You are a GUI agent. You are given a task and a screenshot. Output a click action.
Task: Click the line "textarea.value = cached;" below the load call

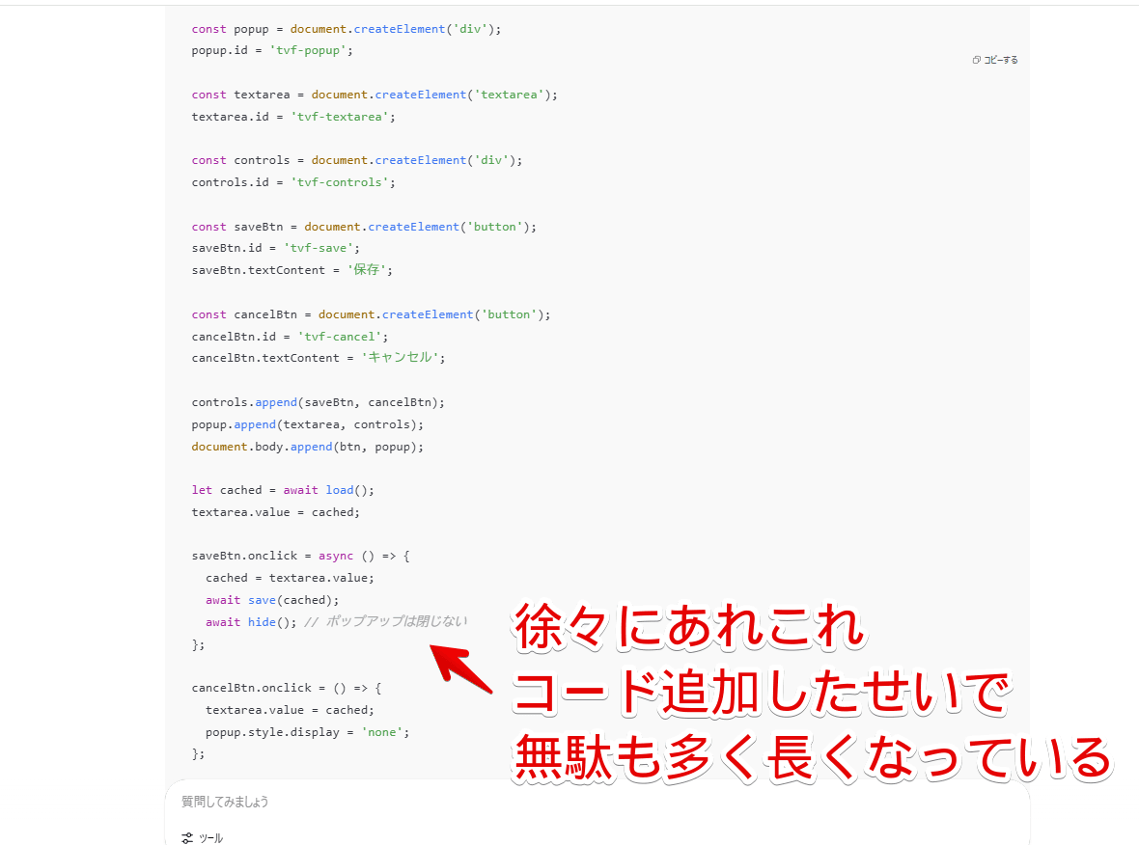(275, 512)
